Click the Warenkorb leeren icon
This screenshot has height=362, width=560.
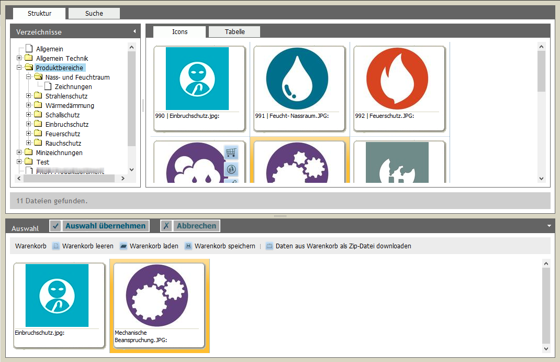[56, 246]
